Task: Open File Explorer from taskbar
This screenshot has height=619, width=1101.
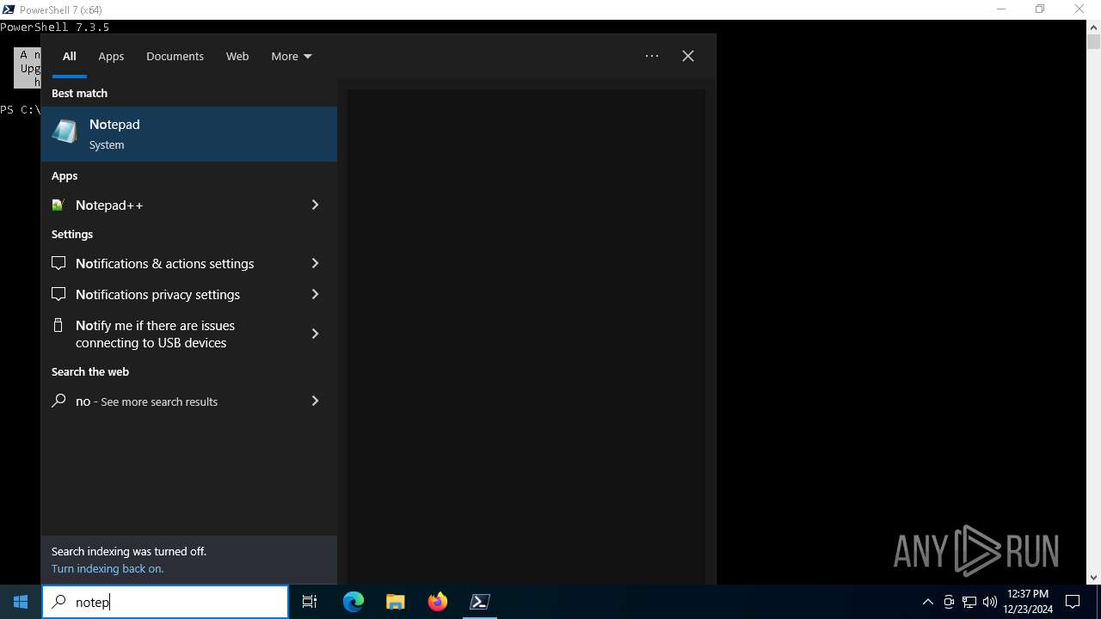Action: pyautogui.click(x=396, y=602)
